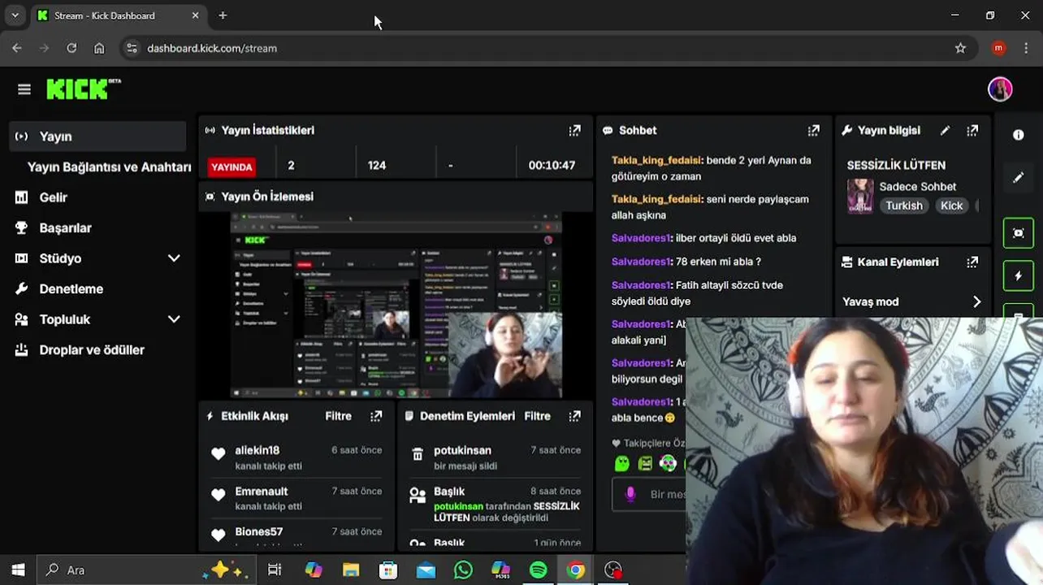Open Salvadores1 username on '78 erken' message
Image resolution: width=1043 pixels, height=585 pixels.
642,262
